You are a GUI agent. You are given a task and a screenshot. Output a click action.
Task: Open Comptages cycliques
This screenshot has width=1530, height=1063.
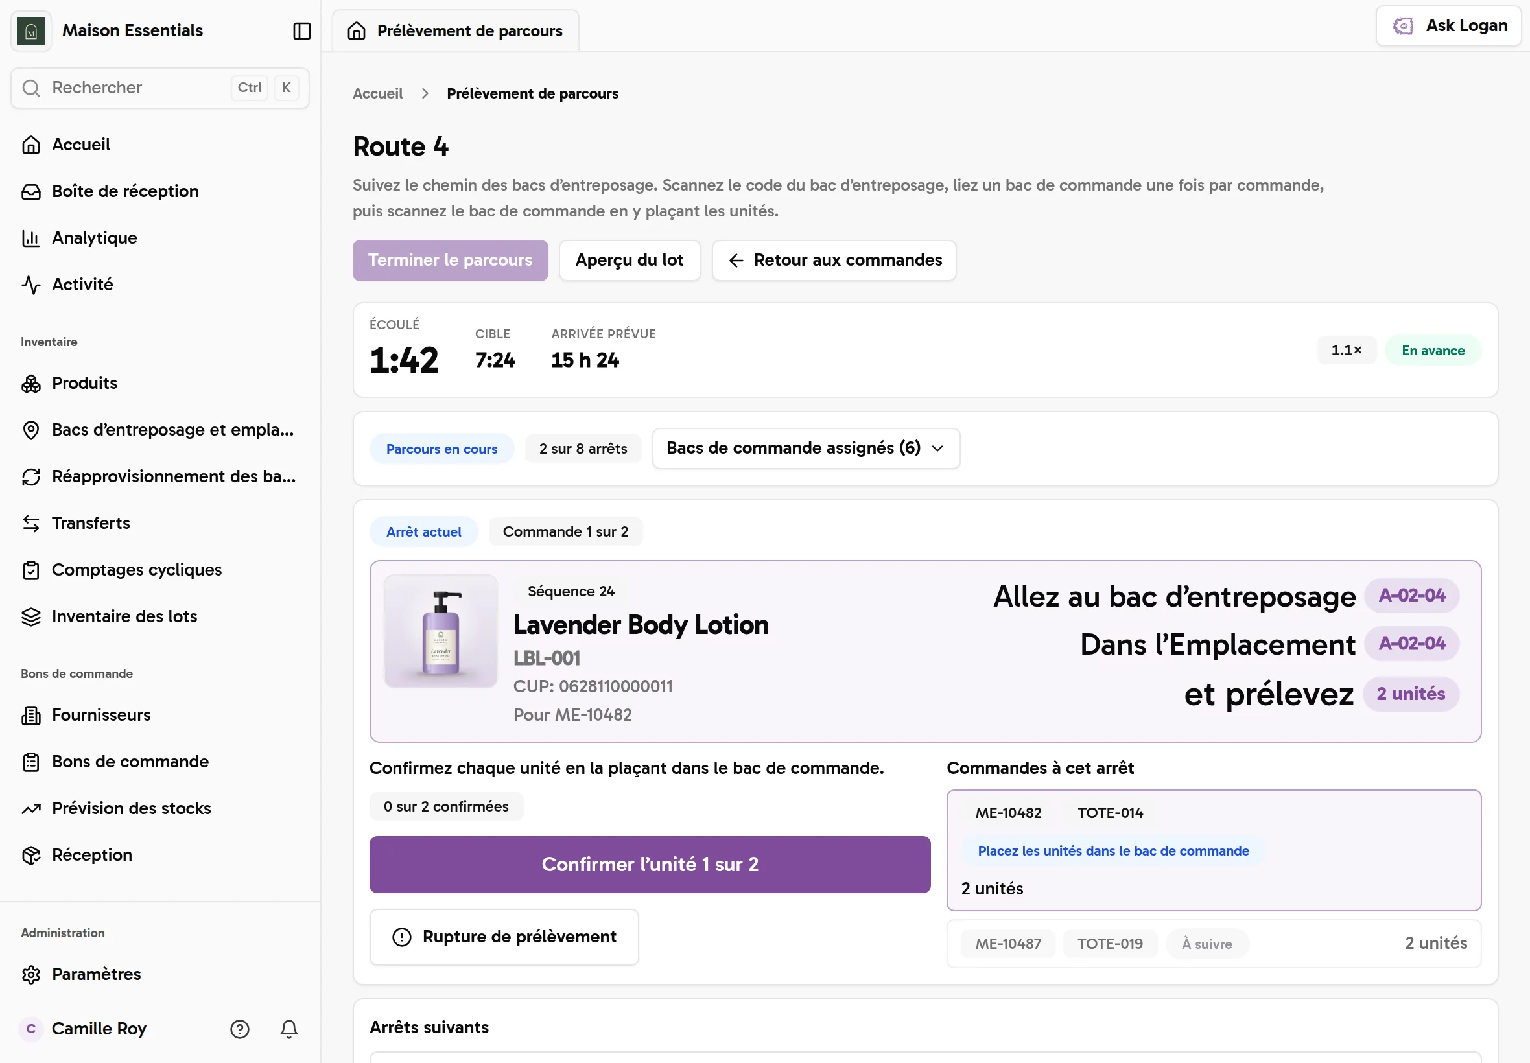(160, 570)
